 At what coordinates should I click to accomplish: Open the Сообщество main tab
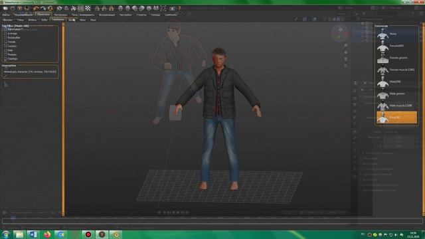[171, 15]
